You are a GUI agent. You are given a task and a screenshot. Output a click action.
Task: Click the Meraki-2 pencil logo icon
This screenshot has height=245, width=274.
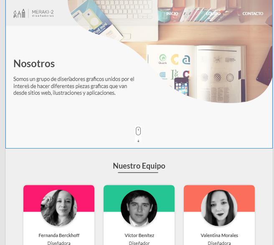pos(19,13)
